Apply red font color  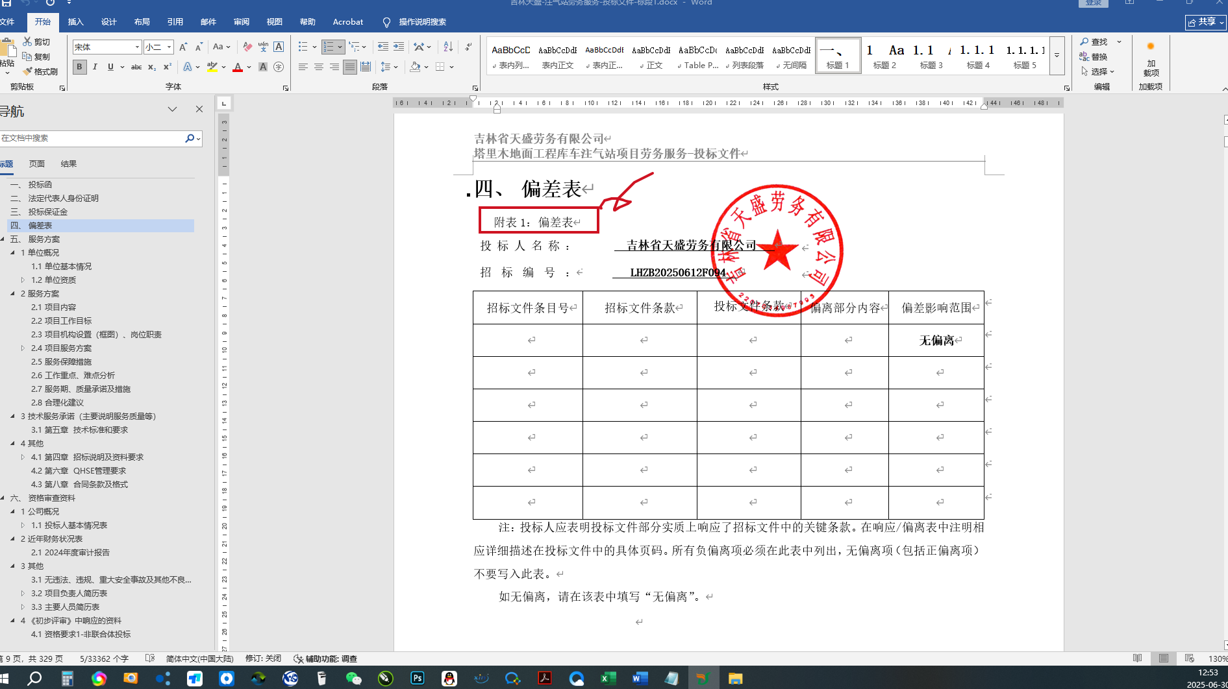pyautogui.click(x=238, y=67)
